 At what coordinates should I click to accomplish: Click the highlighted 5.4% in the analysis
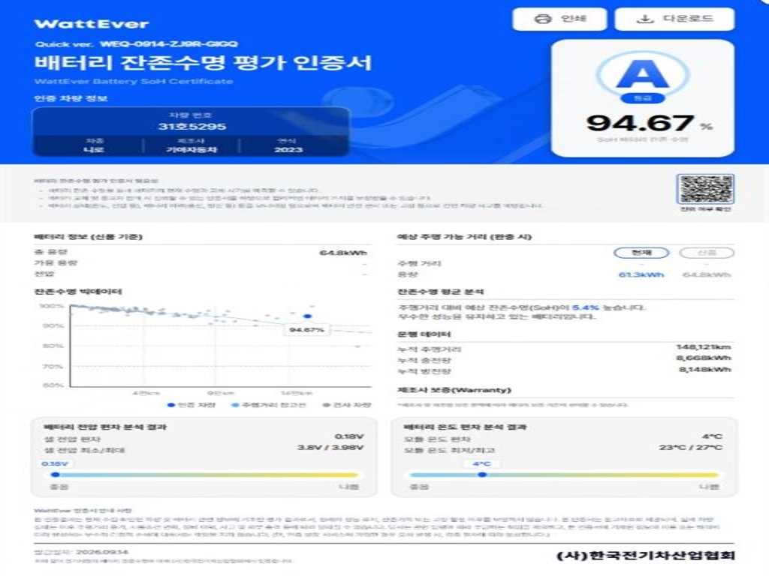coord(586,307)
